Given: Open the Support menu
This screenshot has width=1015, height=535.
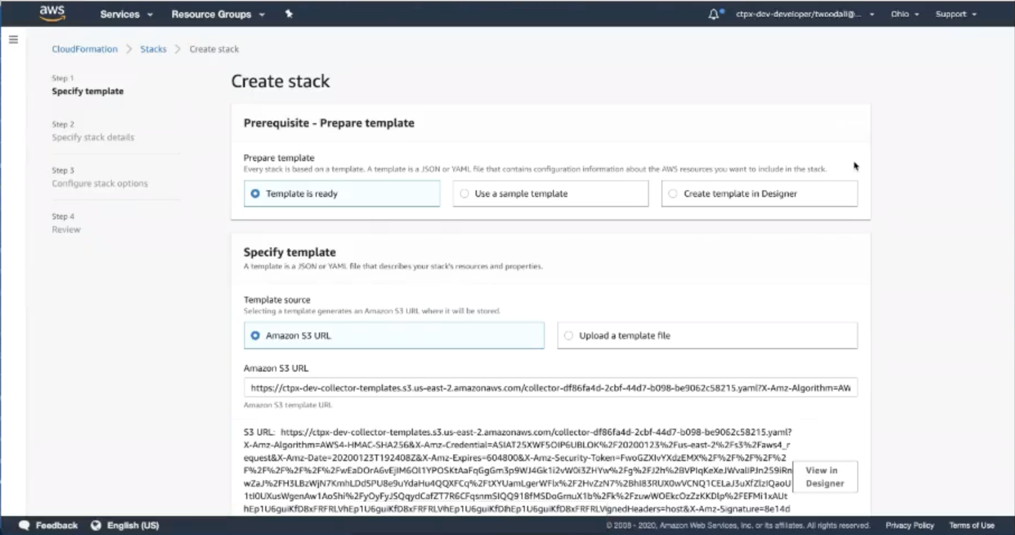Looking at the screenshot, I should (x=956, y=14).
